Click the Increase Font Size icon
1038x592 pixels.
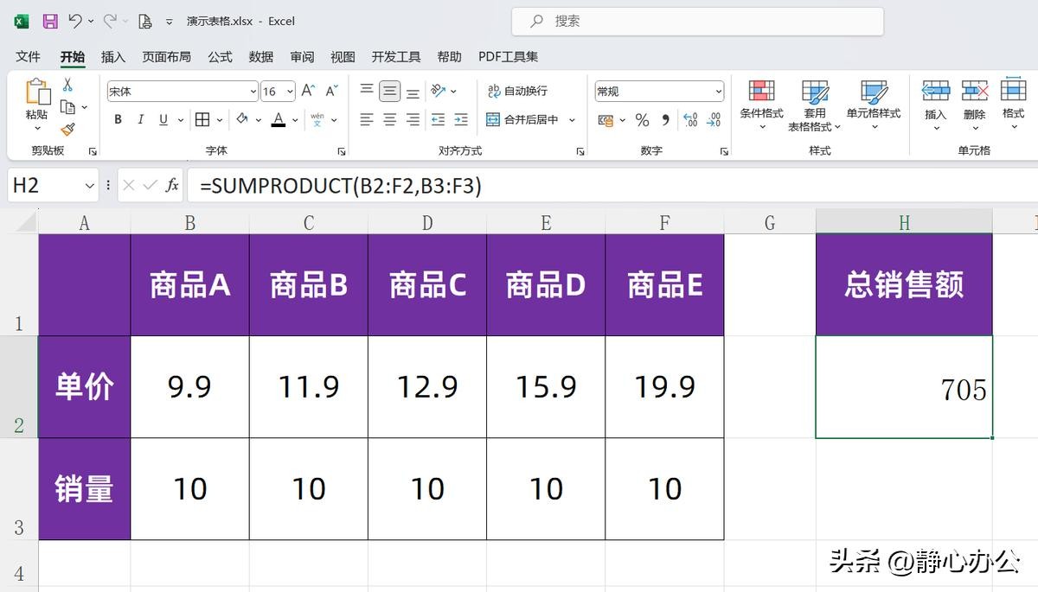[x=308, y=91]
